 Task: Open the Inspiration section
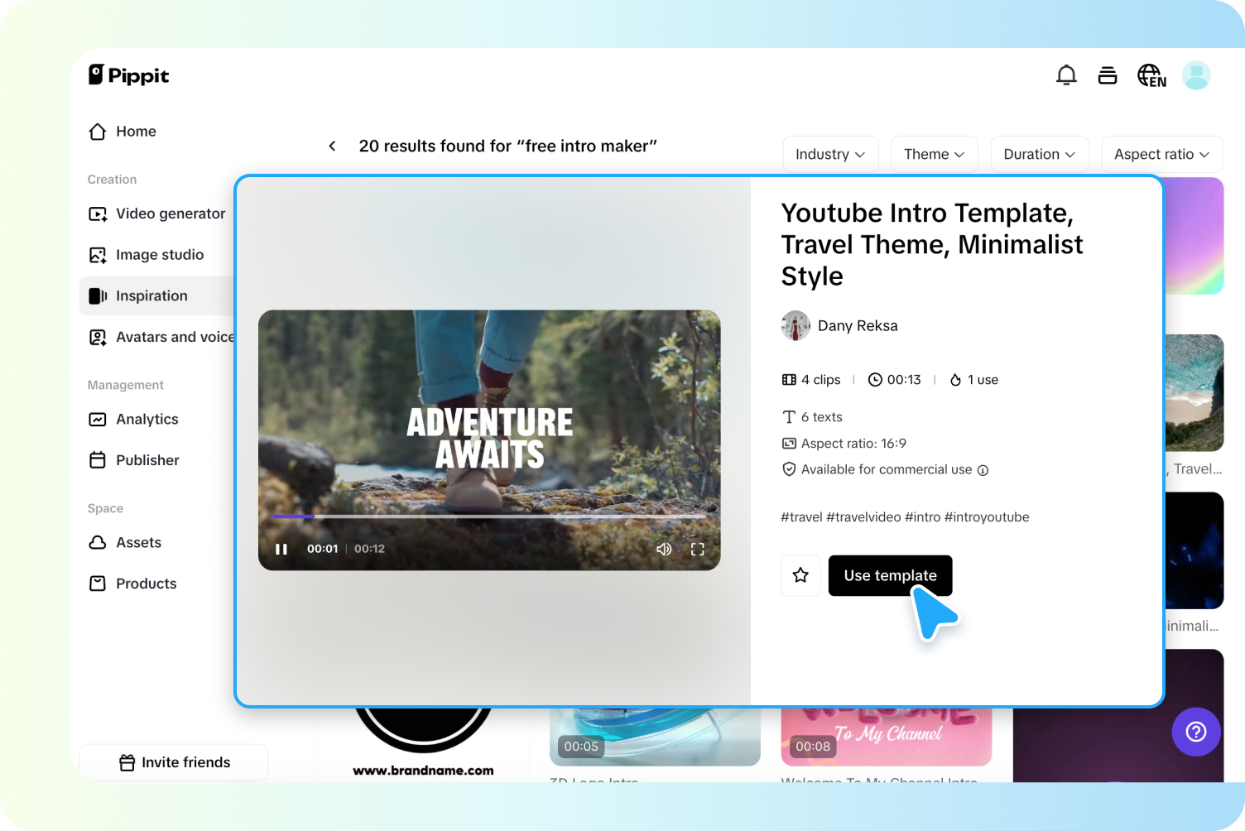point(151,295)
